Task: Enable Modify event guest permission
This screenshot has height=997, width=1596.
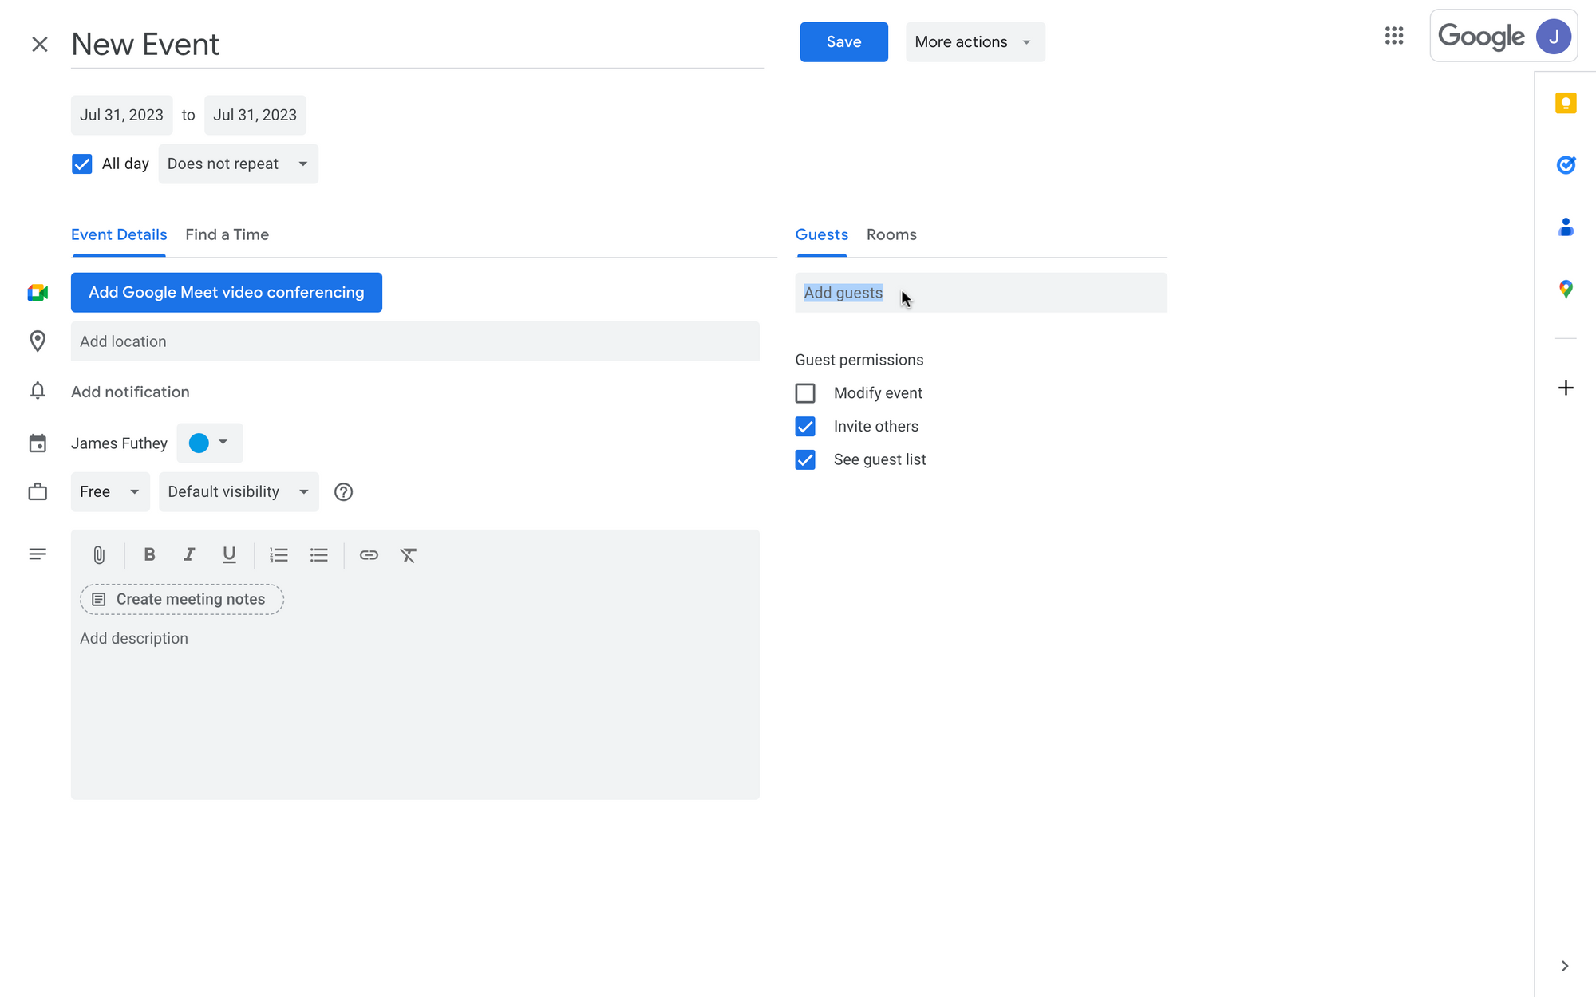Action: (x=805, y=393)
